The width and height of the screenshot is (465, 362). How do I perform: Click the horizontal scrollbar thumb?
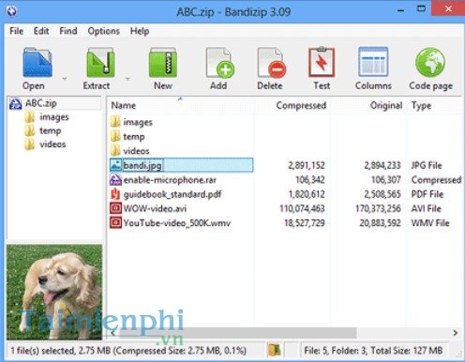(x=238, y=333)
